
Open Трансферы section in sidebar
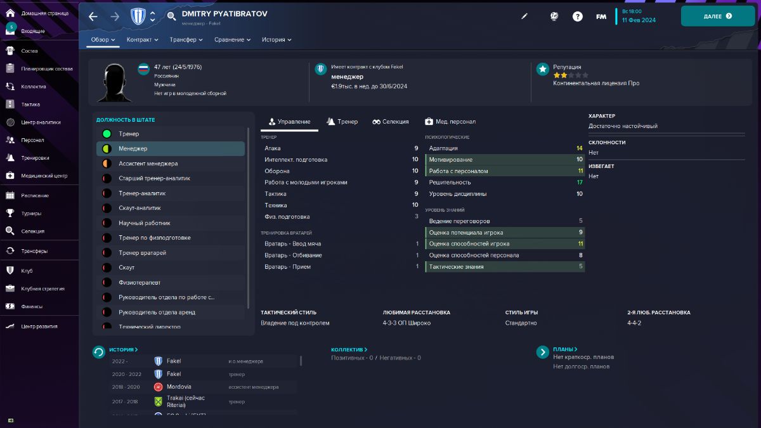click(x=34, y=251)
